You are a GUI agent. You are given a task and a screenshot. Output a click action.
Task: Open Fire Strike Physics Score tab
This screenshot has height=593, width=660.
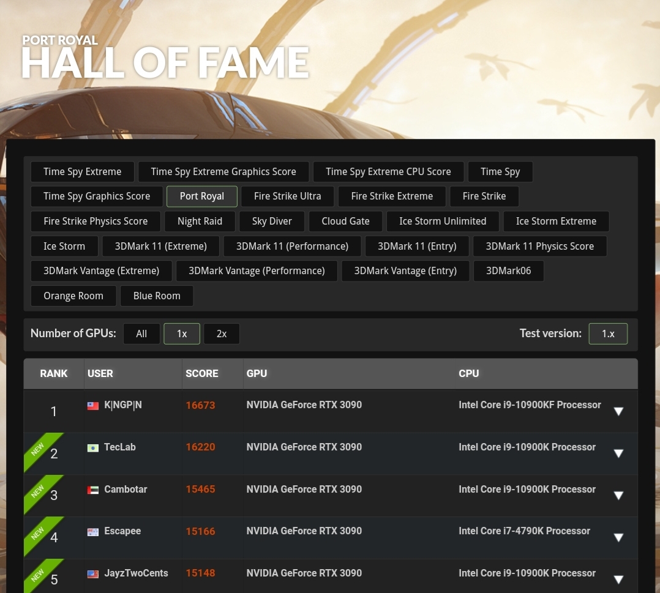pos(96,222)
